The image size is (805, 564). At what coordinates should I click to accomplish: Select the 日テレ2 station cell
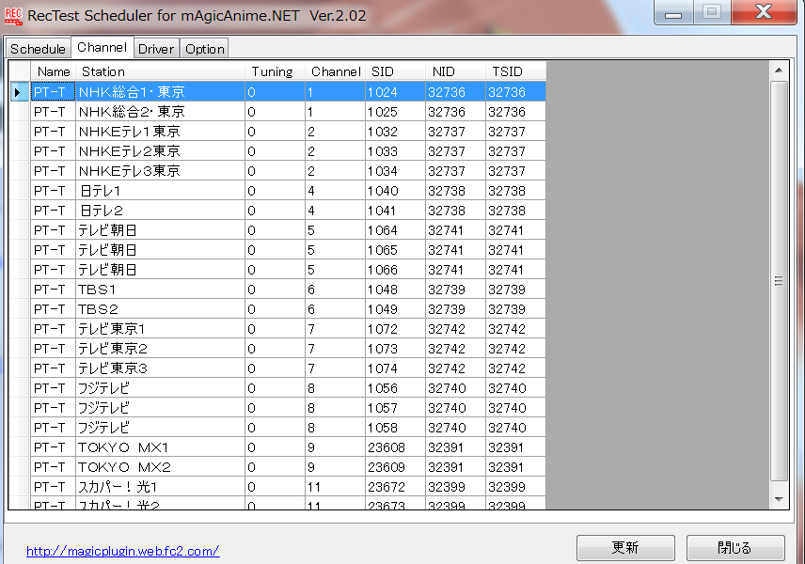(160, 211)
